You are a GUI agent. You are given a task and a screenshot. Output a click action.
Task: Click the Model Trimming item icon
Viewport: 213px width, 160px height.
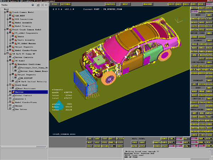click(13, 26)
